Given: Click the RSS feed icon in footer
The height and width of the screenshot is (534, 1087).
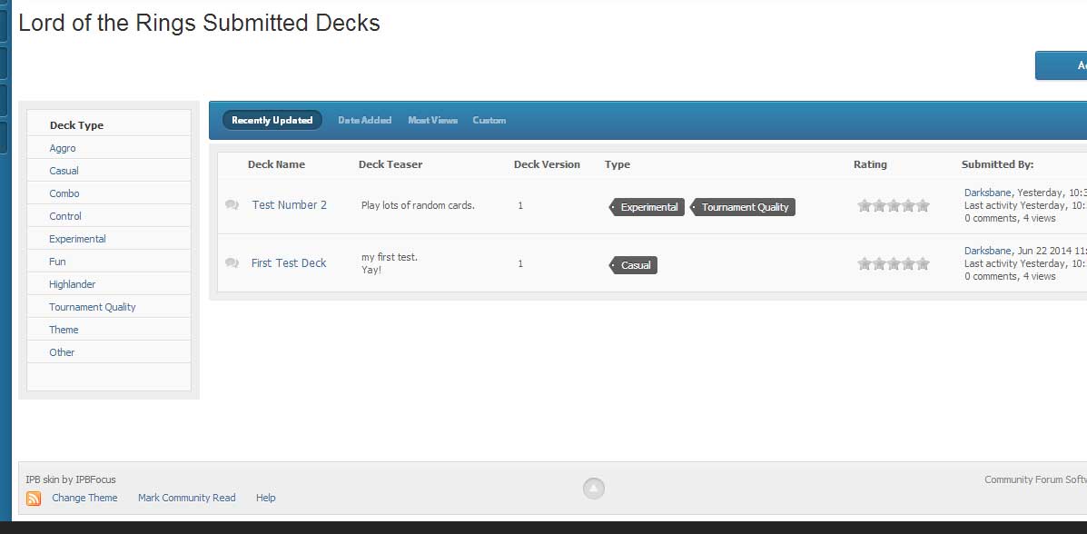Looking at the screenshot, I should click(34, 498).
